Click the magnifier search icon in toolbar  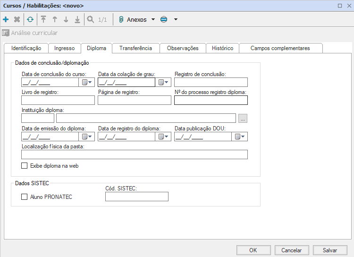90,20
